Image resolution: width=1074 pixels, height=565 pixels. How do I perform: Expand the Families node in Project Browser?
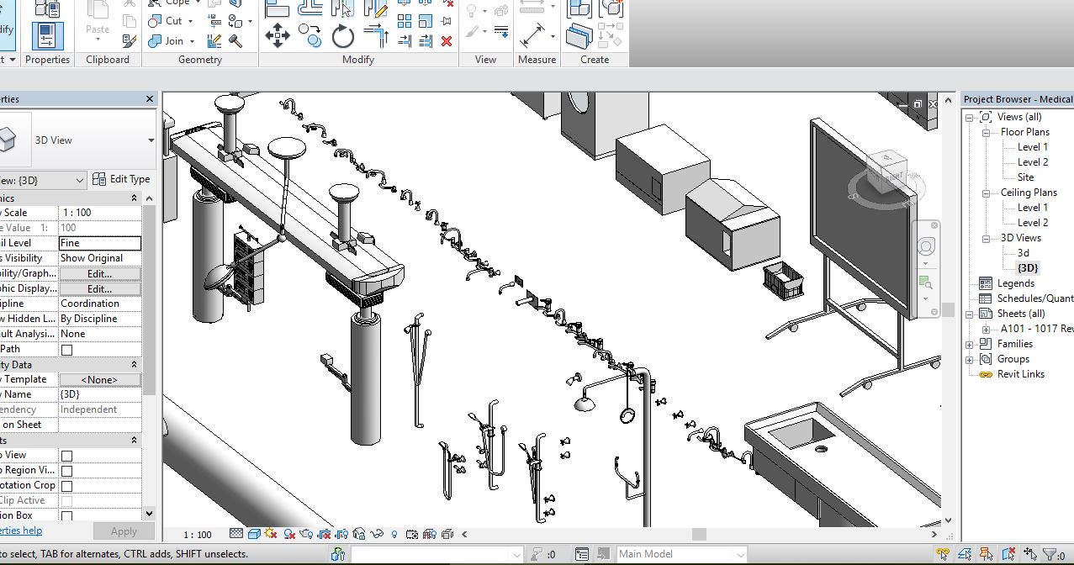[970, 344]
